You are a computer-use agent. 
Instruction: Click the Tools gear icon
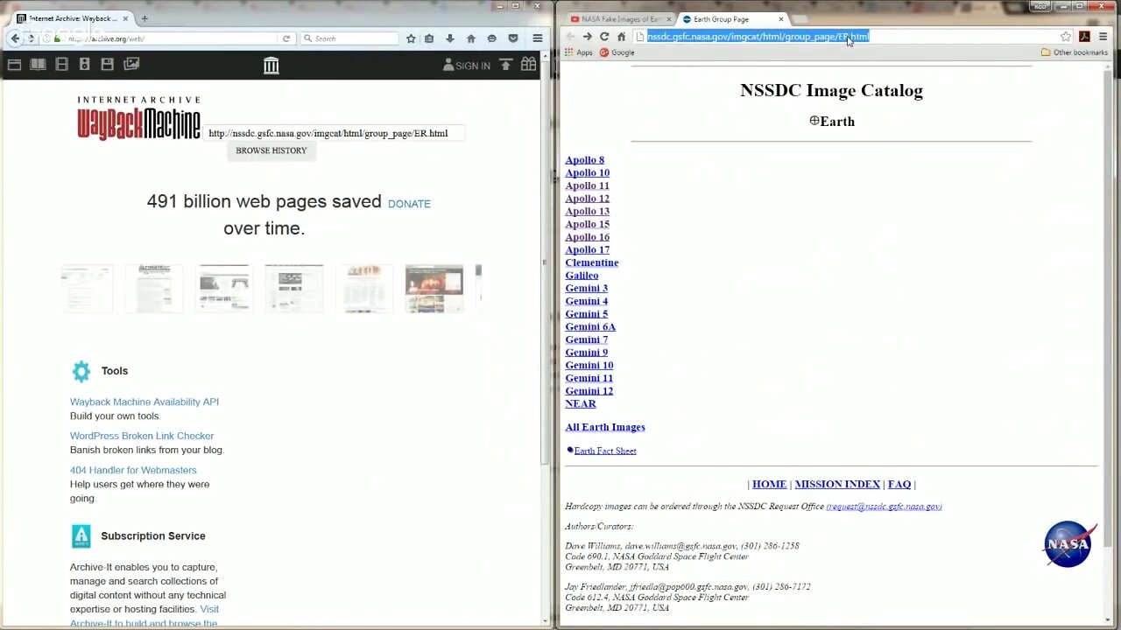point(81,371)
